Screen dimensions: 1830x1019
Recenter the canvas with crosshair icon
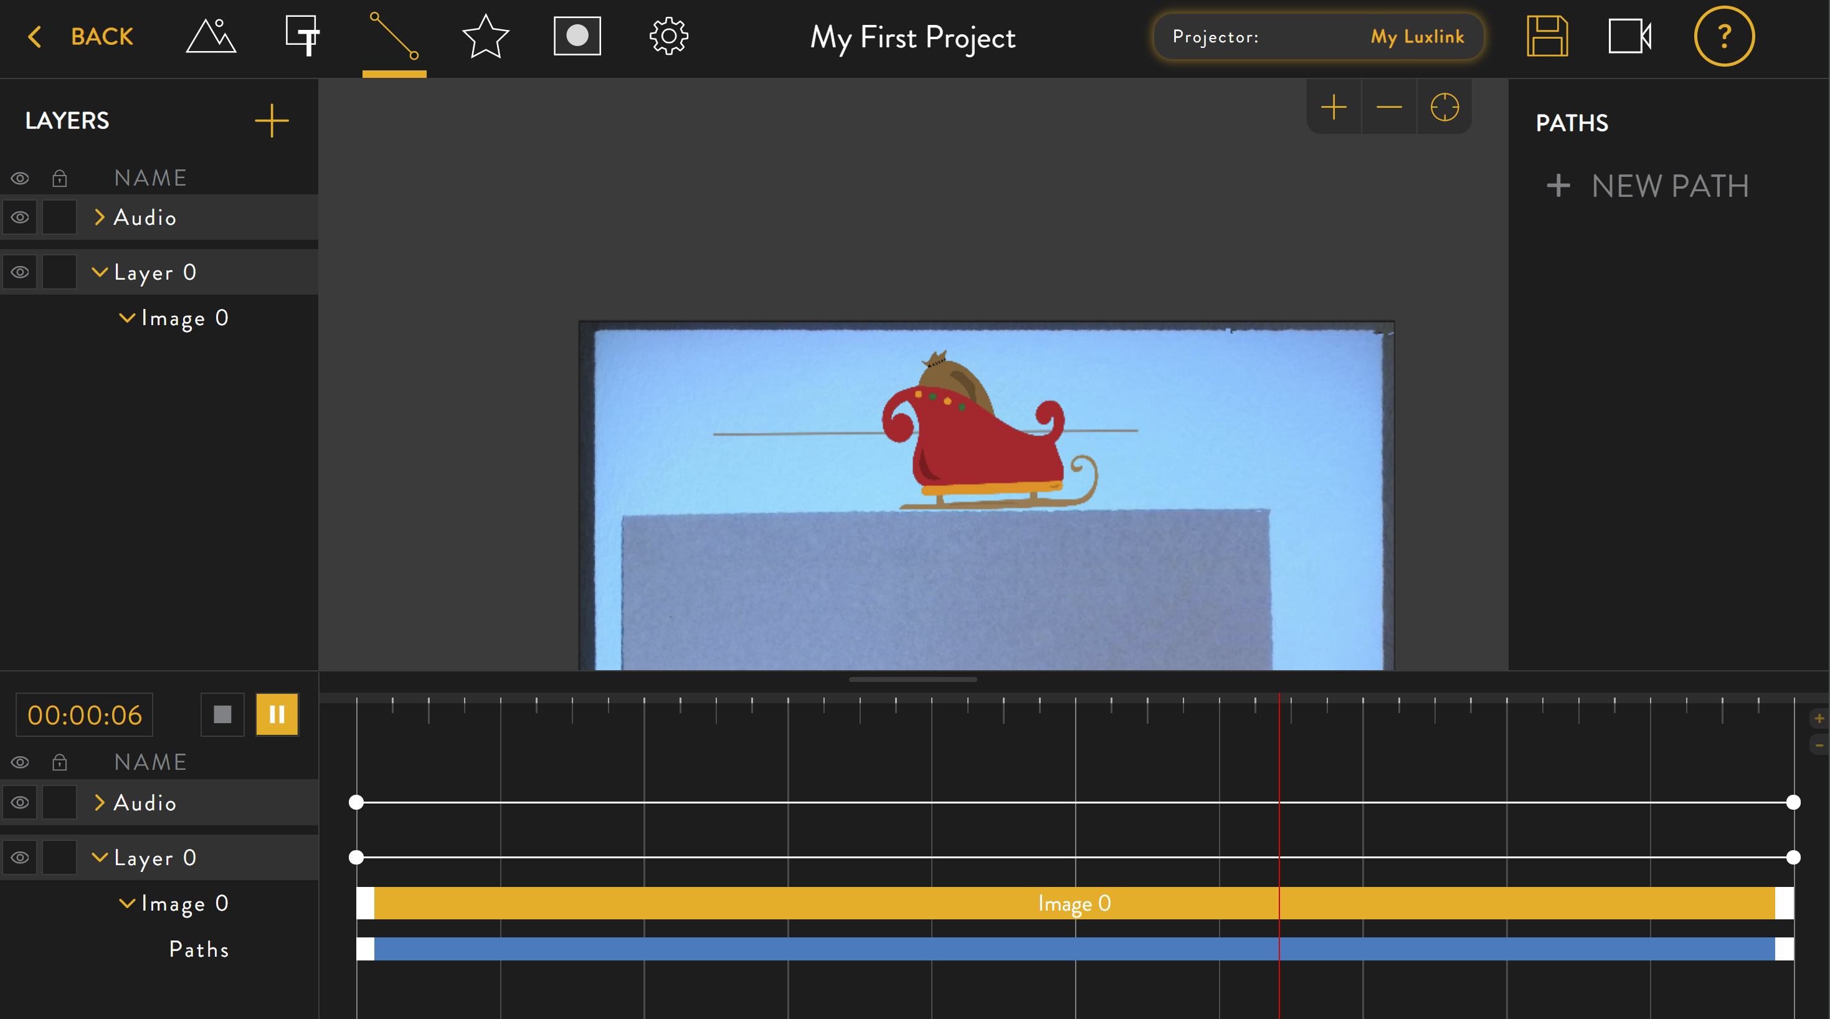tap(1444, 107)
